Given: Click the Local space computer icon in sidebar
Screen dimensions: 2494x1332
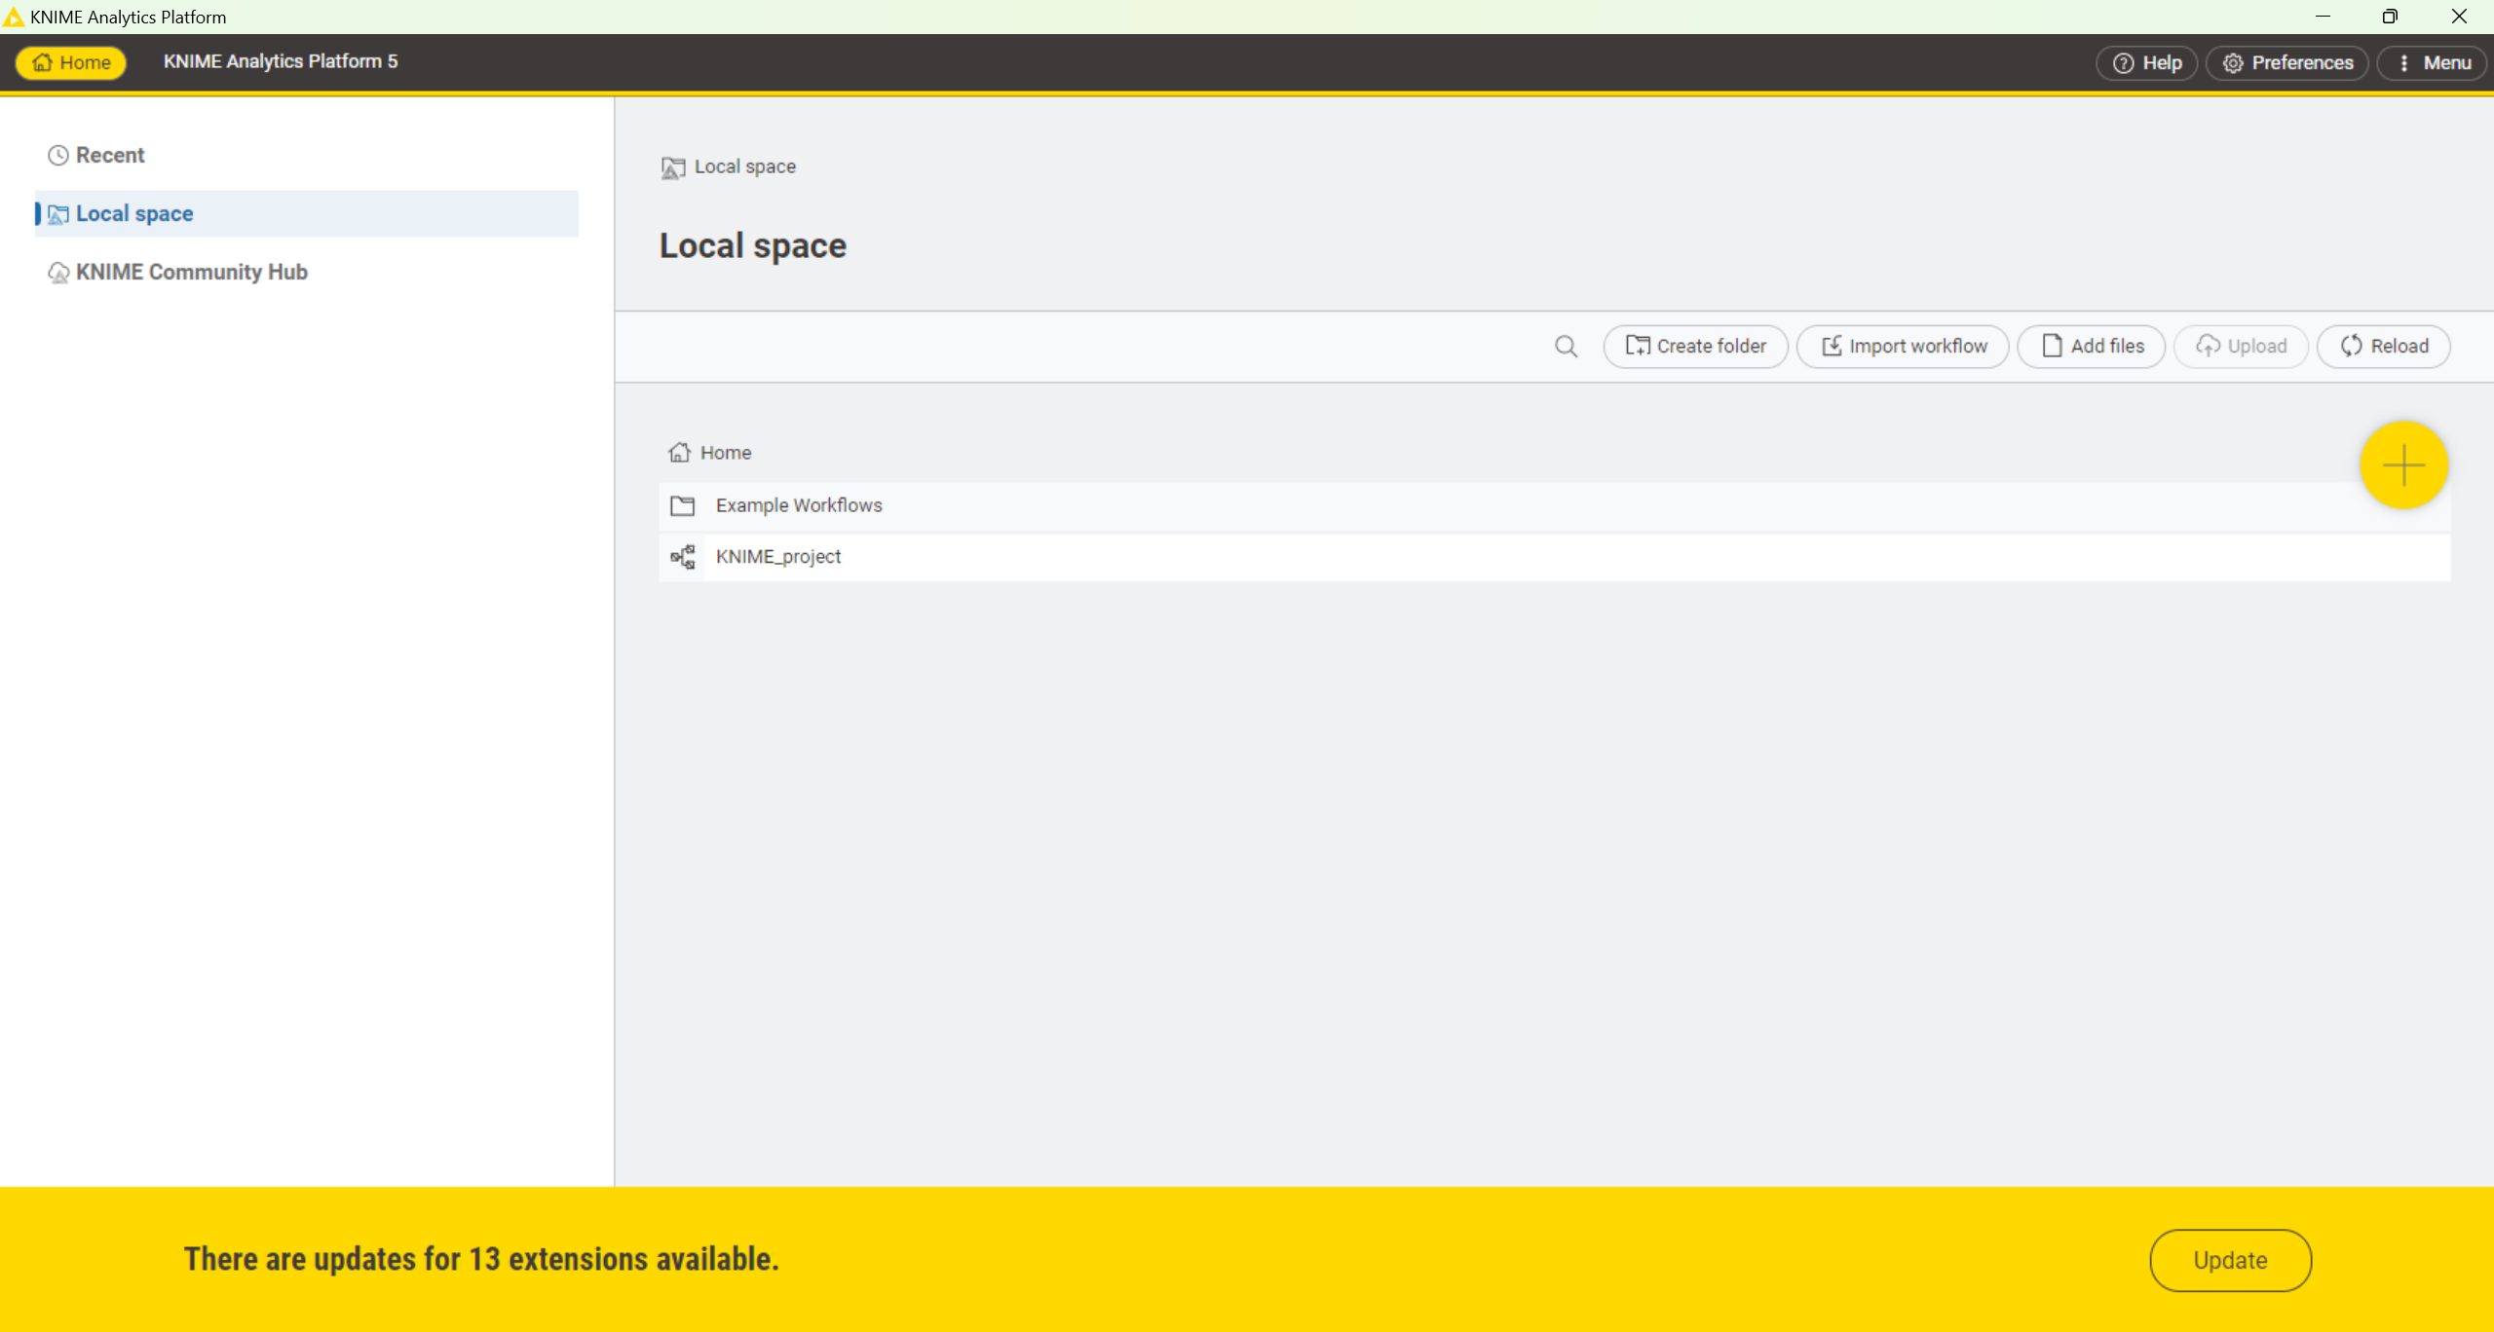Looking at the screenshot, I should coord(58,214).
